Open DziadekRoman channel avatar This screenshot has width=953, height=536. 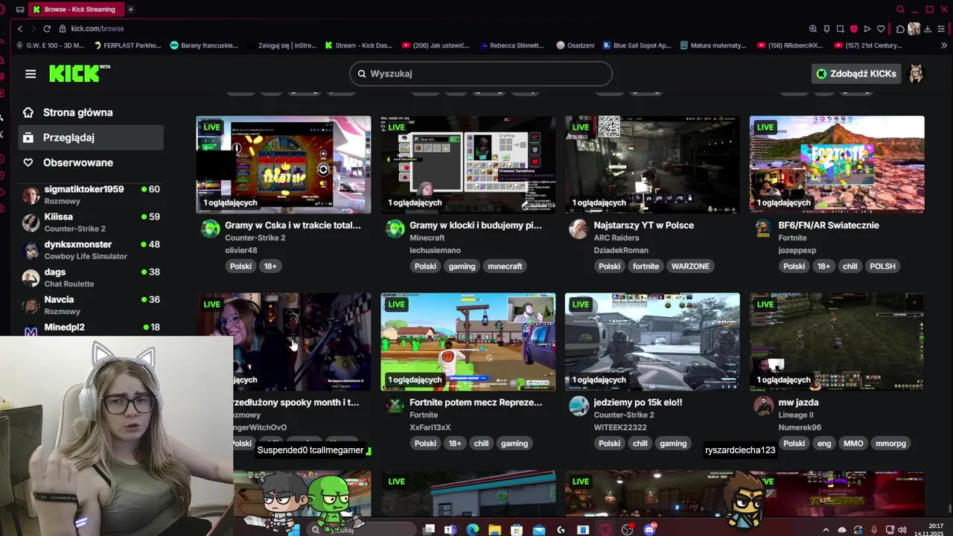579,229
